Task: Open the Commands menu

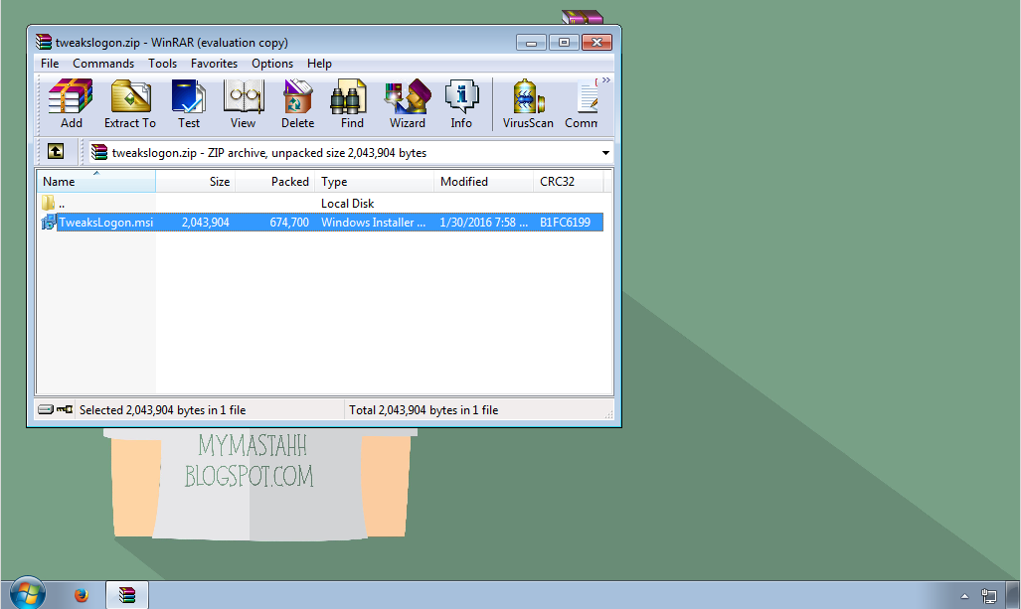Action: click(x=103, y=64)
